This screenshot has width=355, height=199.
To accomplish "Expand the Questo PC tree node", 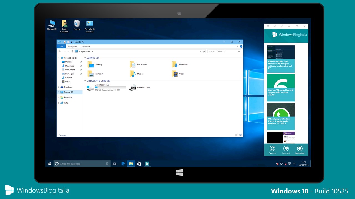I will tap(59, 92).
